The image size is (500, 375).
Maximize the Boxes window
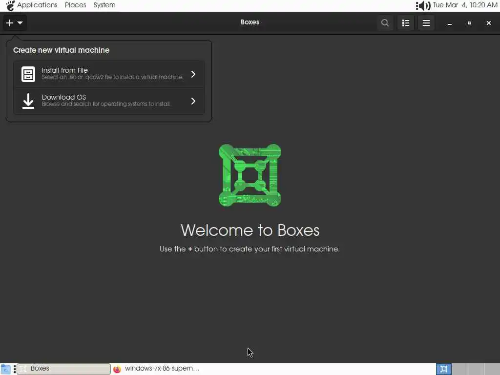point(469,23)
